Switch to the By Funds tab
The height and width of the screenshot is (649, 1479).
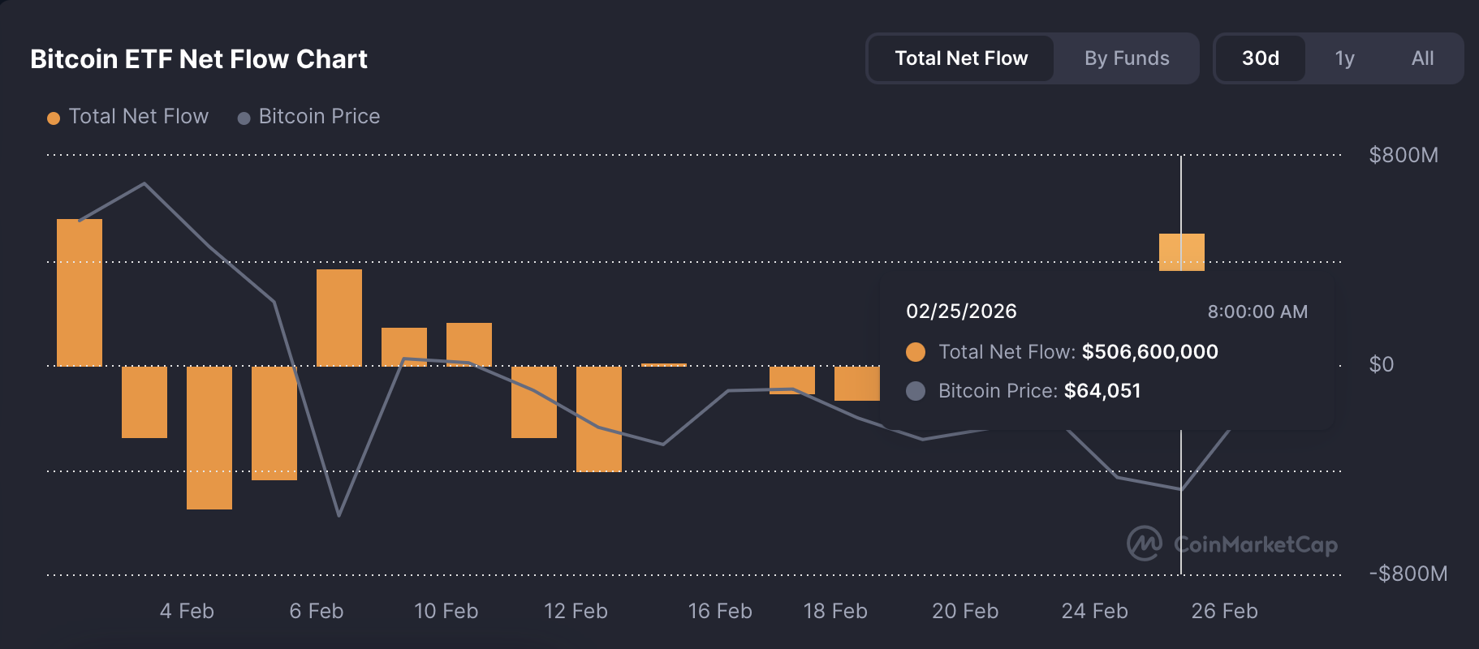coord(1127,58)
